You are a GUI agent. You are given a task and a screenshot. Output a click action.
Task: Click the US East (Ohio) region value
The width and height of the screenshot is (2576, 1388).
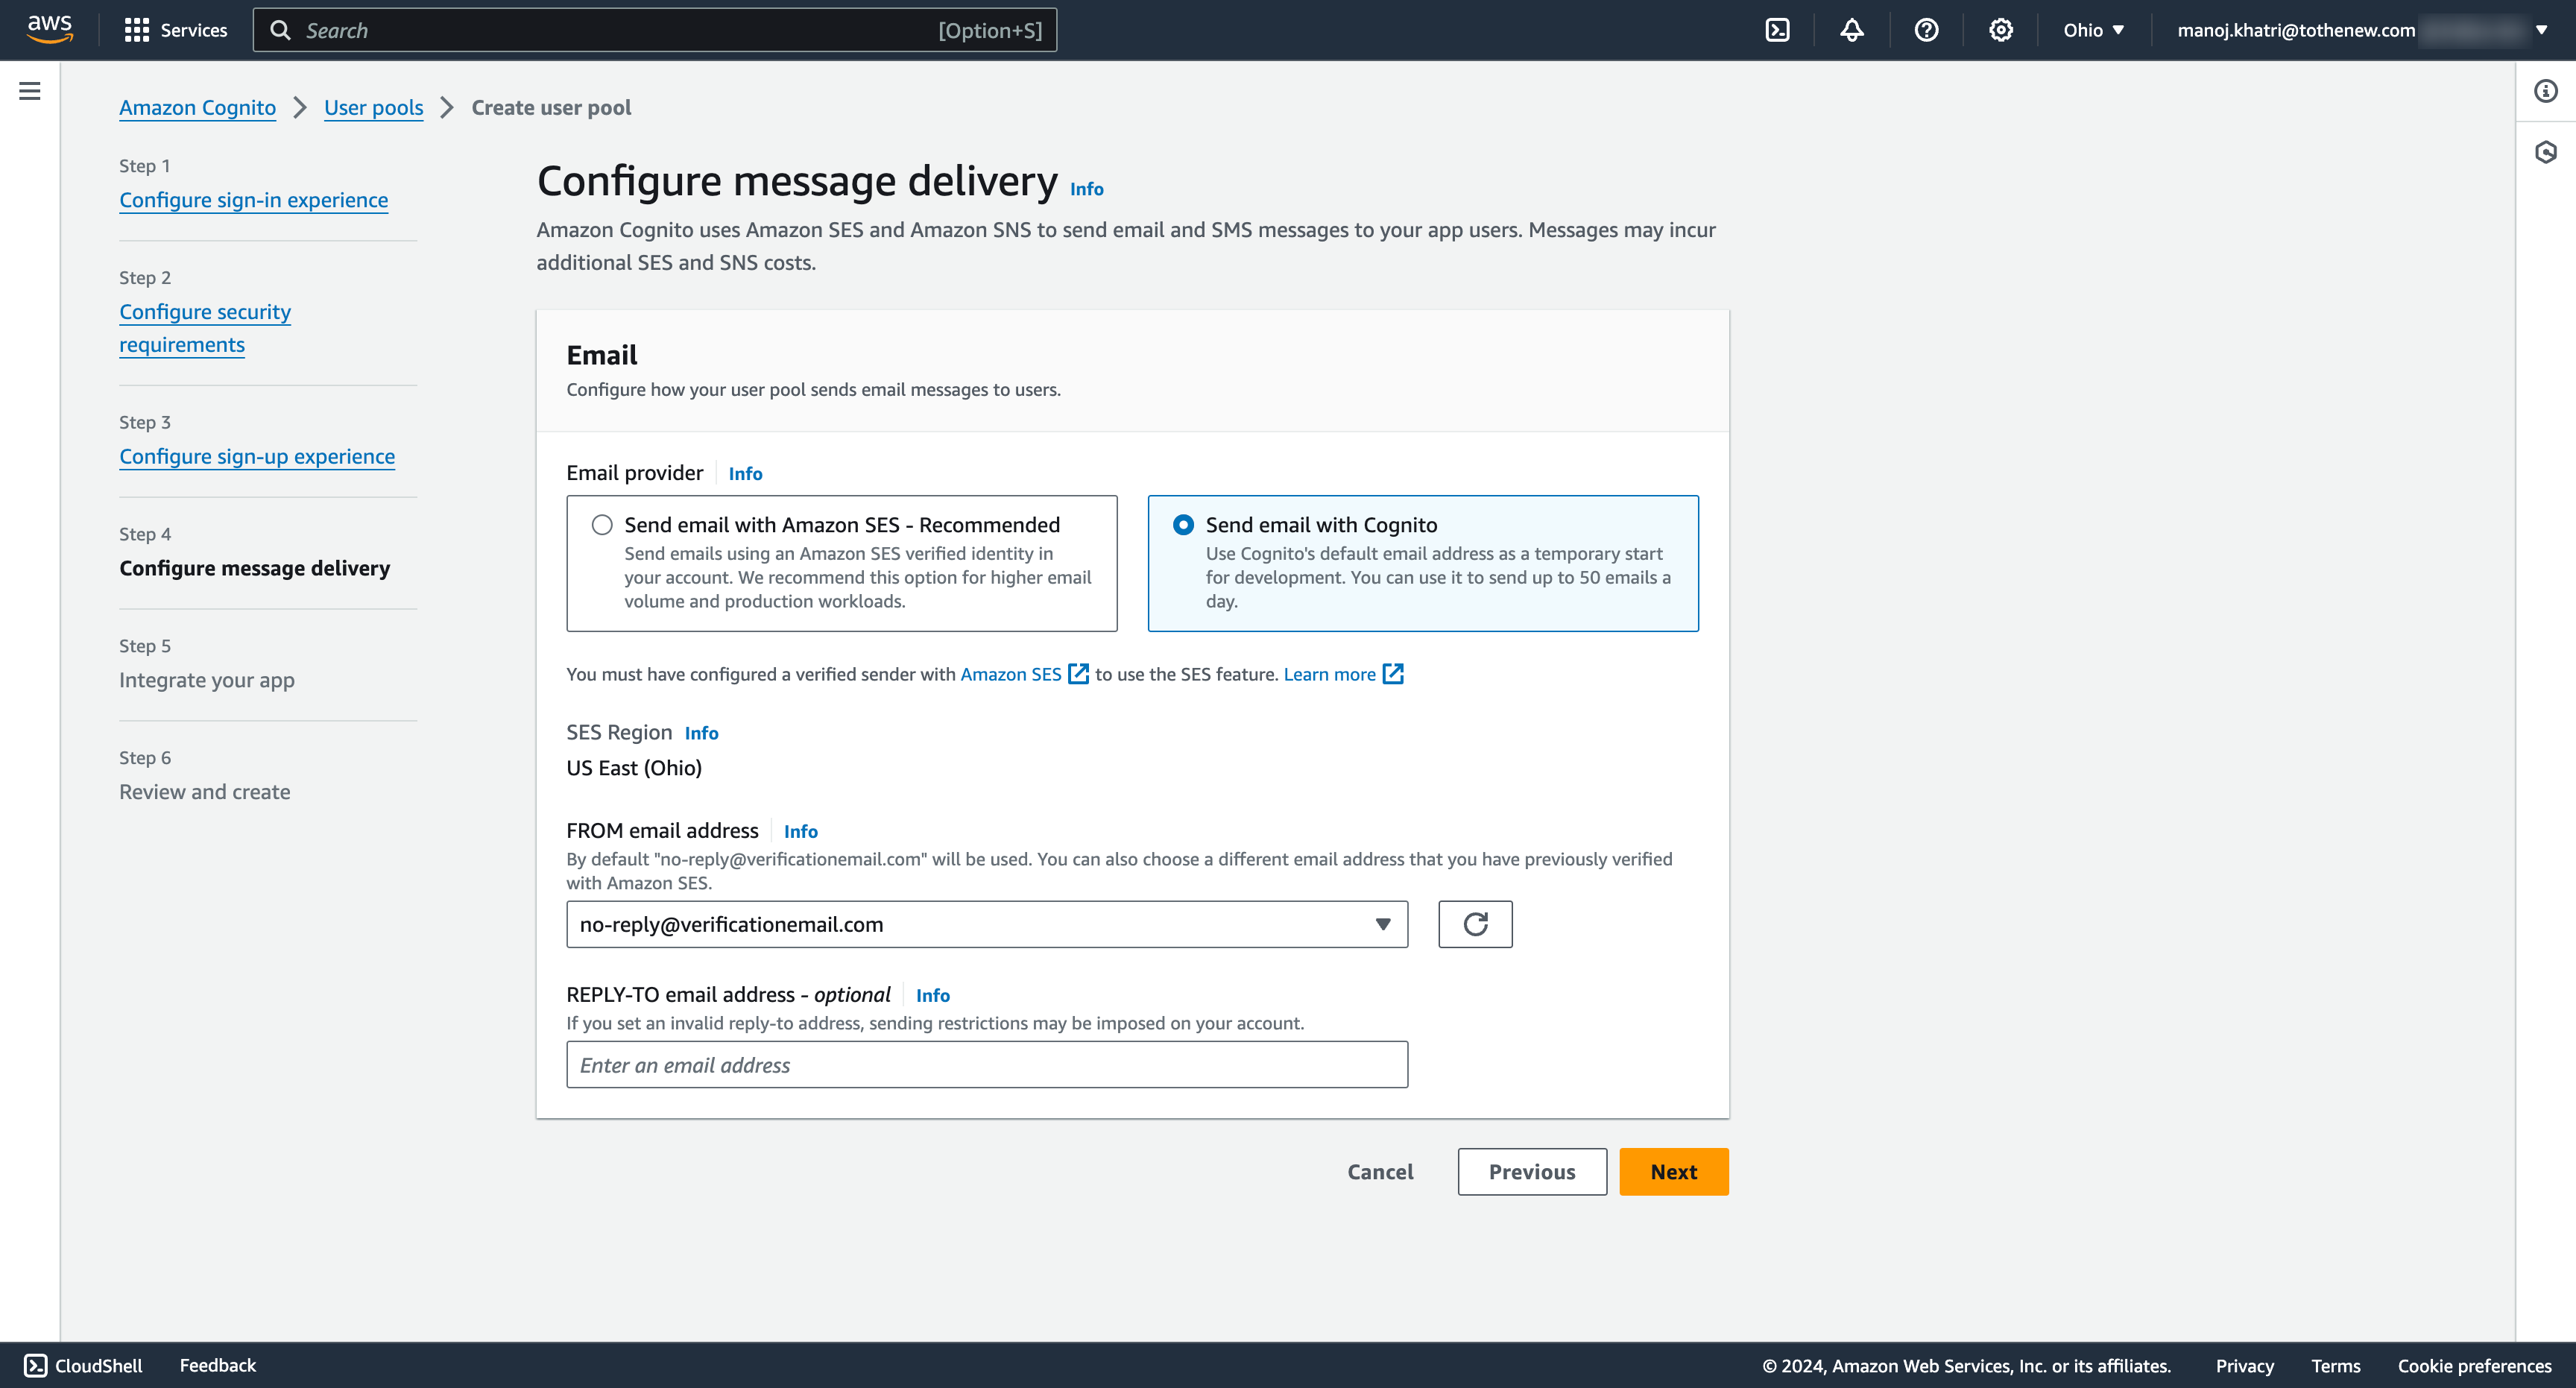coord(634,768)
